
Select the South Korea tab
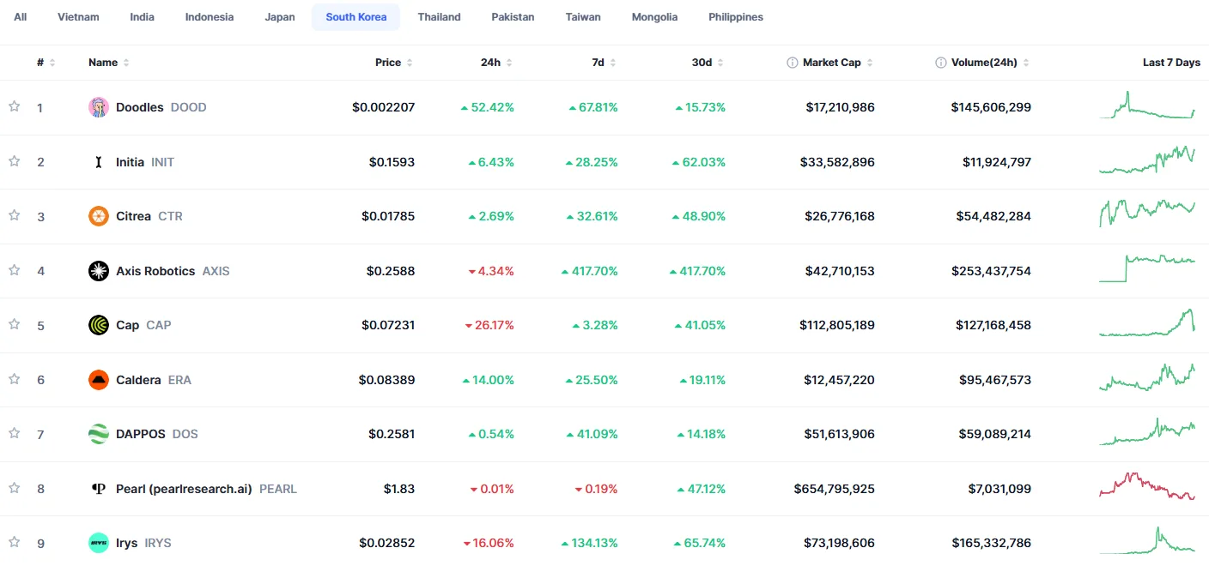pos(356,17)
